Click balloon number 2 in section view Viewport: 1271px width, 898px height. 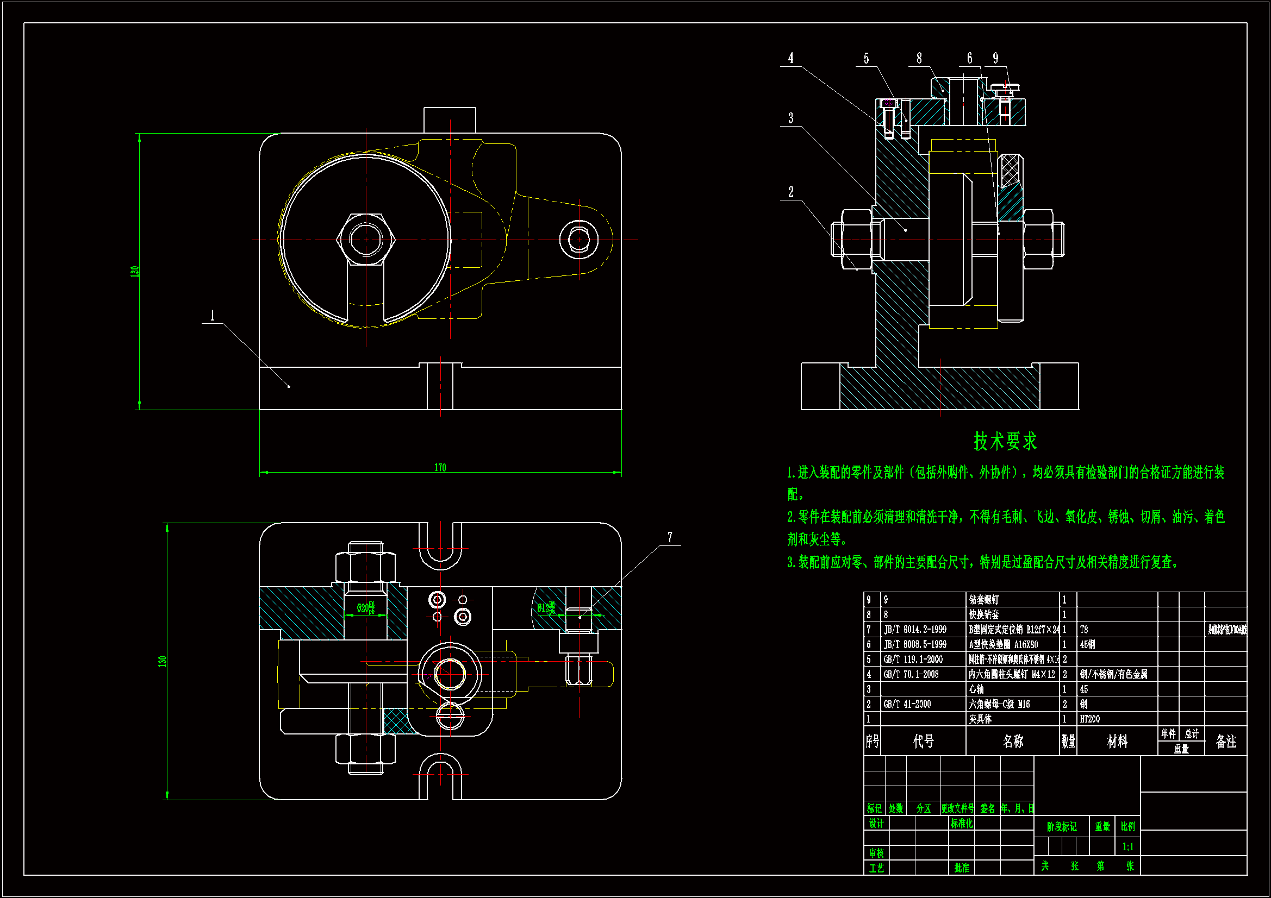[x=790, y=192]
